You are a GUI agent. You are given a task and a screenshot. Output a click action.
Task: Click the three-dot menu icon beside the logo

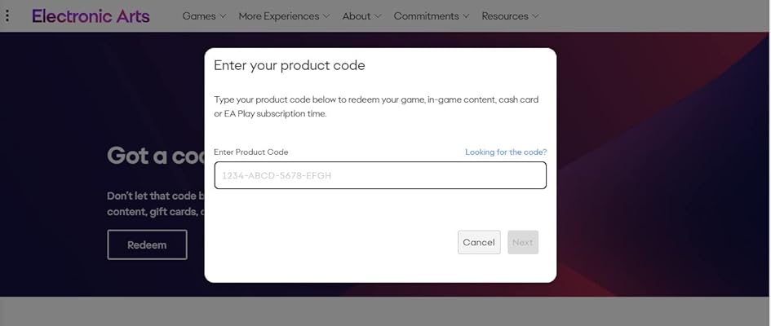point(7,15)
